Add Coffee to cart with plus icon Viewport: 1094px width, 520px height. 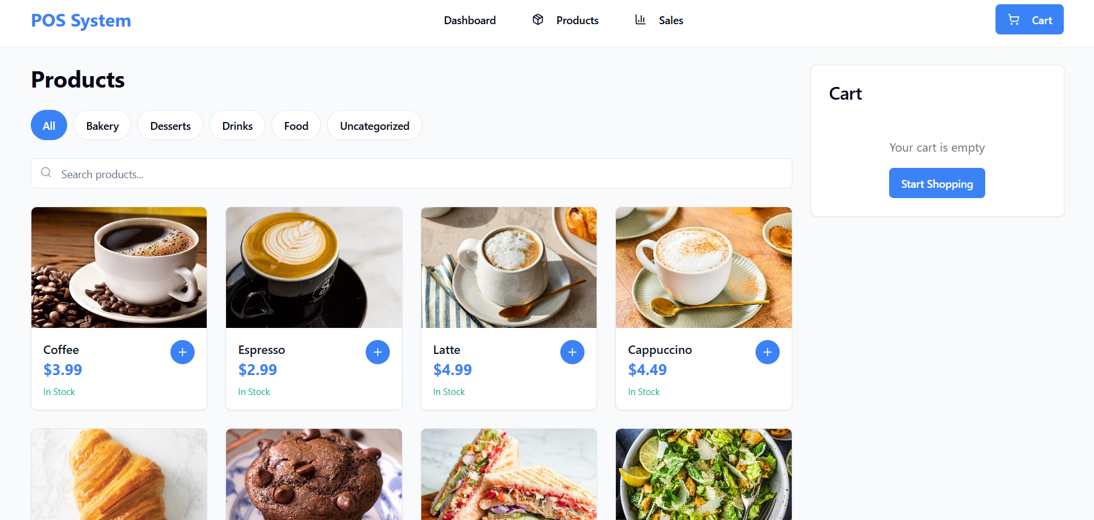(x=183, y=352)
